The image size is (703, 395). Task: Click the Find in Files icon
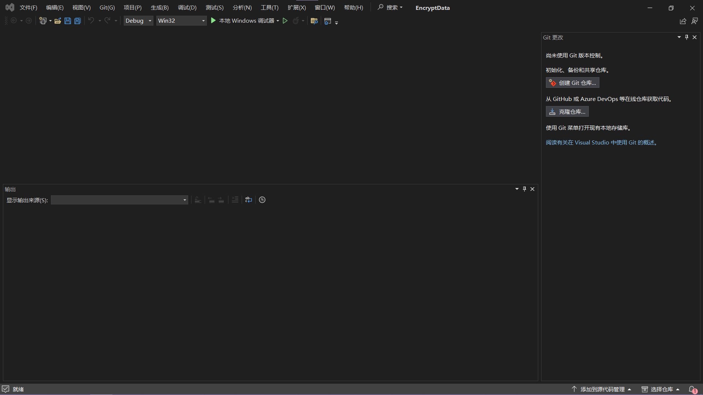(314, 21)
